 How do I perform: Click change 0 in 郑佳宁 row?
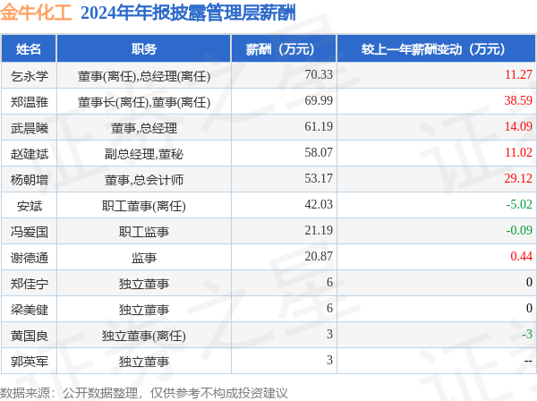point(529,282)
